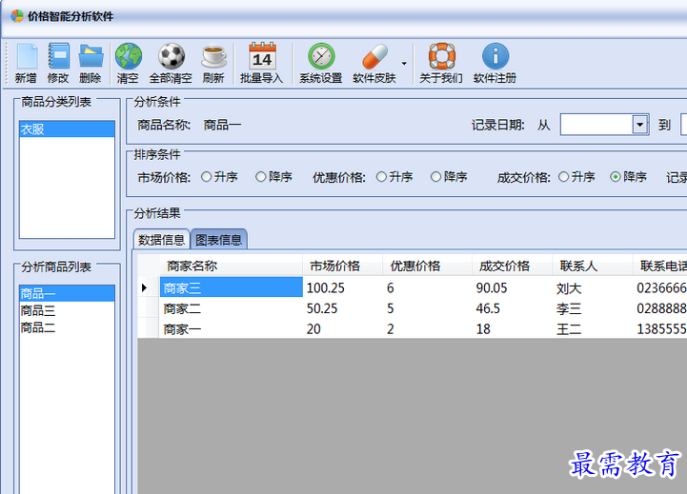
Task: Sort by 商家名称 column header
Action: pos(231,266)
